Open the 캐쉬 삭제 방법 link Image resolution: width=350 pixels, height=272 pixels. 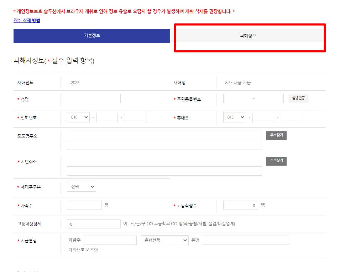coord(27,21)
